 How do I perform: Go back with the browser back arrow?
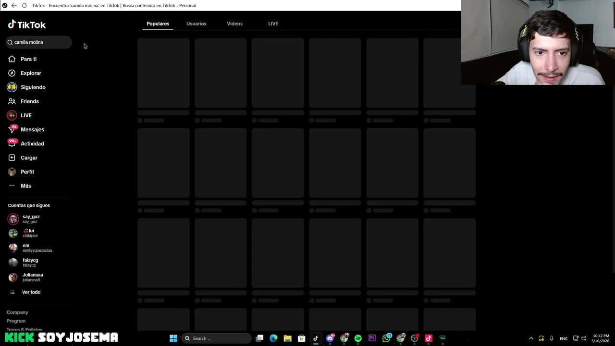click(x=14, y=5)
